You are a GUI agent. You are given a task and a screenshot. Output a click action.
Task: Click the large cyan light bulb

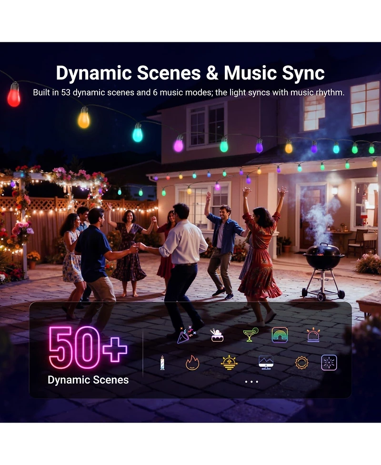coord(138,133)
